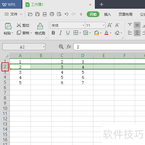Select row 2 header
Screen dimensions: 145x145
click(5, 67)
